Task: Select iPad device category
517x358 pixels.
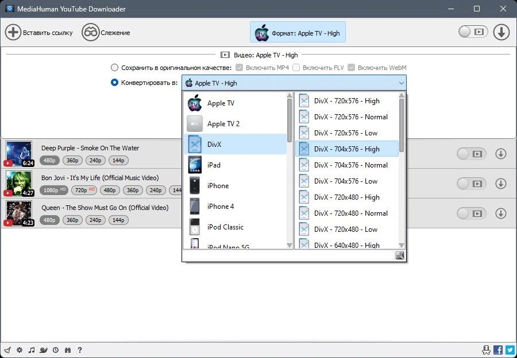Action: (236, 165)
